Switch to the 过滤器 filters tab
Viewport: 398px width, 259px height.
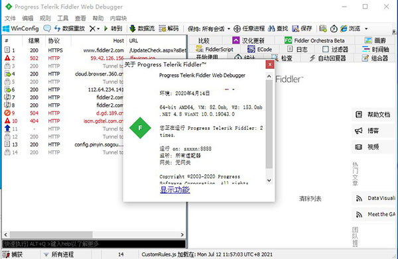335,49
